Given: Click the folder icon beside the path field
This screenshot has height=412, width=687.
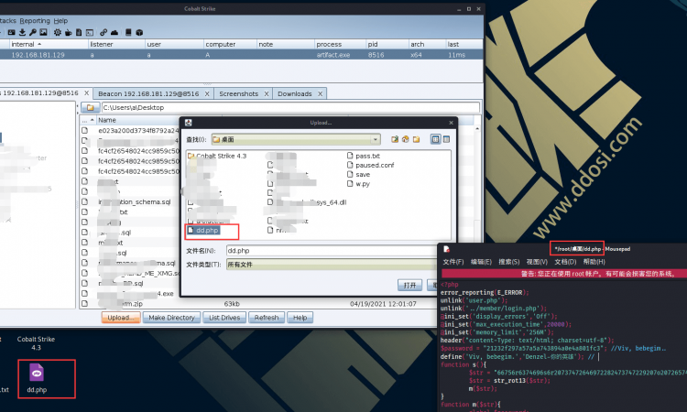Looking at the screenshot, I should pyautogui.click(x=91, y=108).
